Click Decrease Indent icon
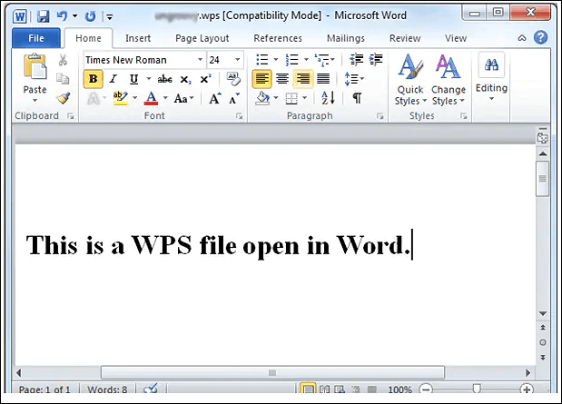Viewport: 562px width, 404px height. (356, 60)
